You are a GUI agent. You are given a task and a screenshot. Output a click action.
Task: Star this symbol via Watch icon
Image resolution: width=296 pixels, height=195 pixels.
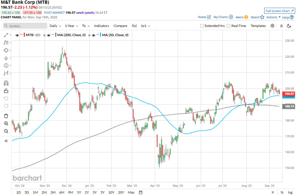pyautogui.click(x=262, y=17)
